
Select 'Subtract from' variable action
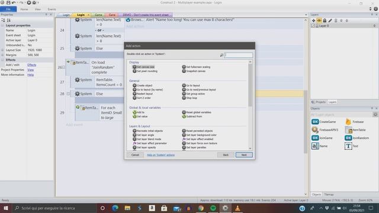[x=192, y=117]
